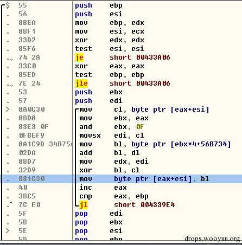Select the hex bytes 8BEA
This screenshot has height=245, width=242.
coord(27,23)
